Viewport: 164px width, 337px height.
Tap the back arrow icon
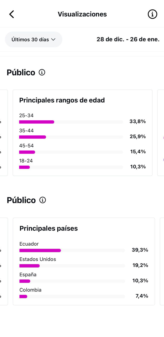pyautogui.click(x=12, y=14)
